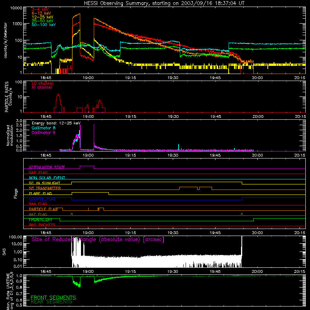
Task: Click the AAZ_FLAG label
Action: pyautogui.click(x=38, y=214)
